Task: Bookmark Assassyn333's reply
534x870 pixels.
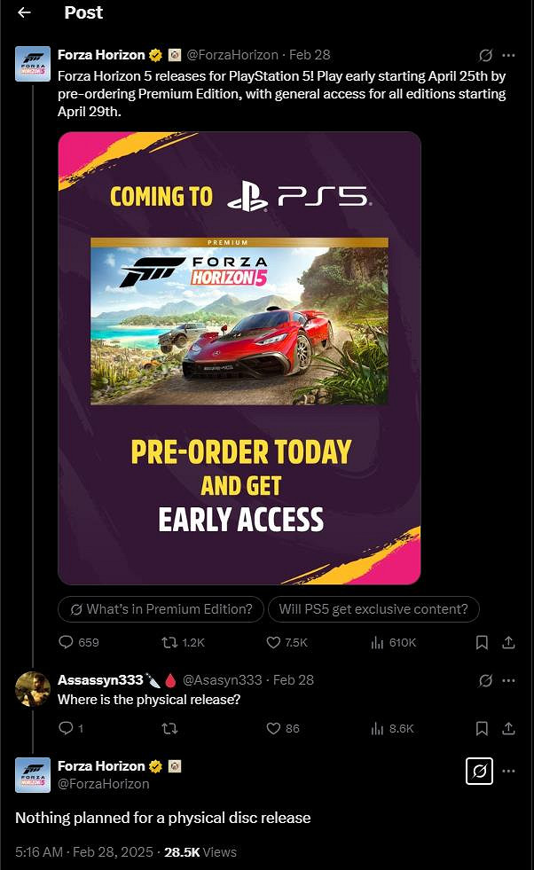Action: [x=482, y=728]
